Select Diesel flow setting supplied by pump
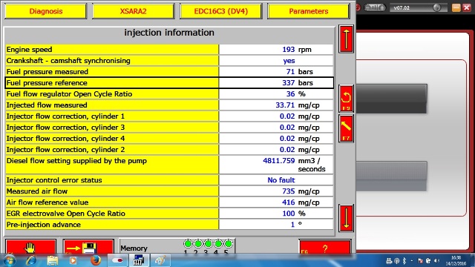This screenshot has height=267, width=475. pos(170,165)
